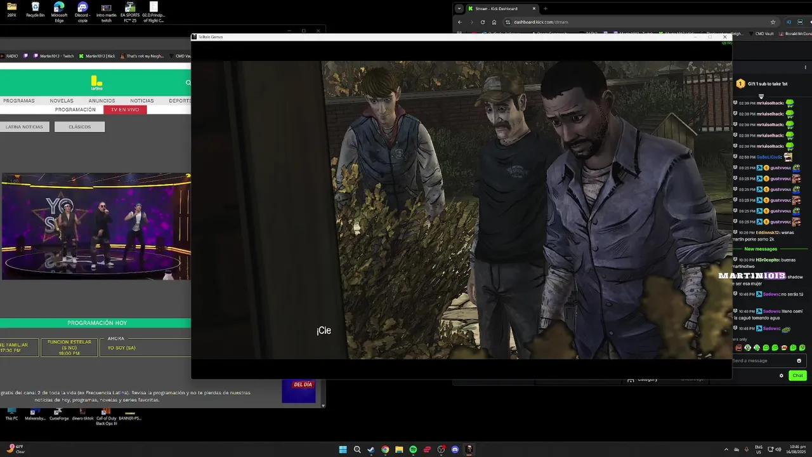The height and width of the screenshot is (457, 812).
Task: Click the Windows Start button
Action: pyautogui.click(x=343, y=449)
